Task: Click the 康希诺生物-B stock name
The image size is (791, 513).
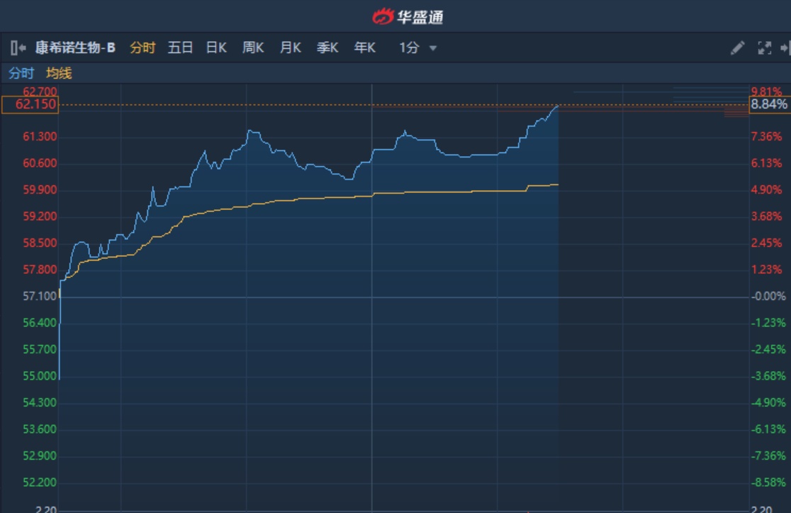Action: (x=75, y=48)
